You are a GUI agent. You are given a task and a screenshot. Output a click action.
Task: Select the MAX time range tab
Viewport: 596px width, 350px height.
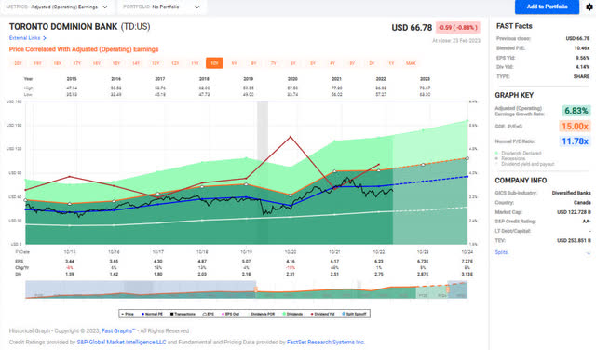point(411,63)
